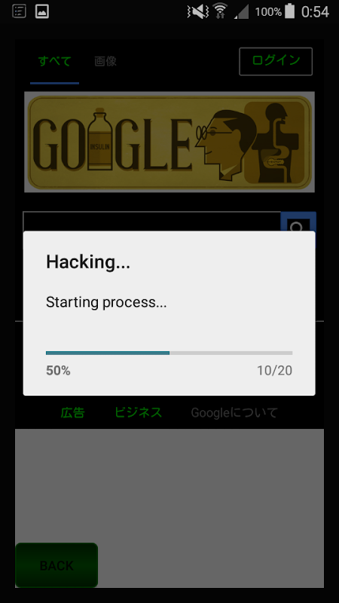Tap the task list notification icon
This screenshot has width=339, height=603.
(x=20, y=11)
